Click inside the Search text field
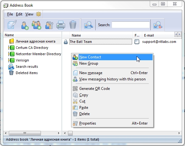 pos(131,25)
